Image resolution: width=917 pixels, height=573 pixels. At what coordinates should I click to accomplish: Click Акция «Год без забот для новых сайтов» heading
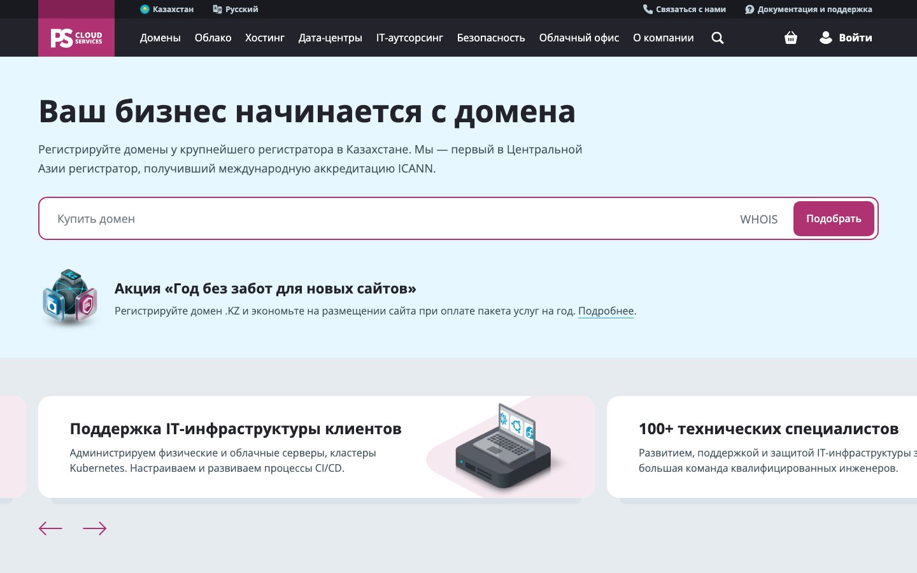click(x=266, y=288)
